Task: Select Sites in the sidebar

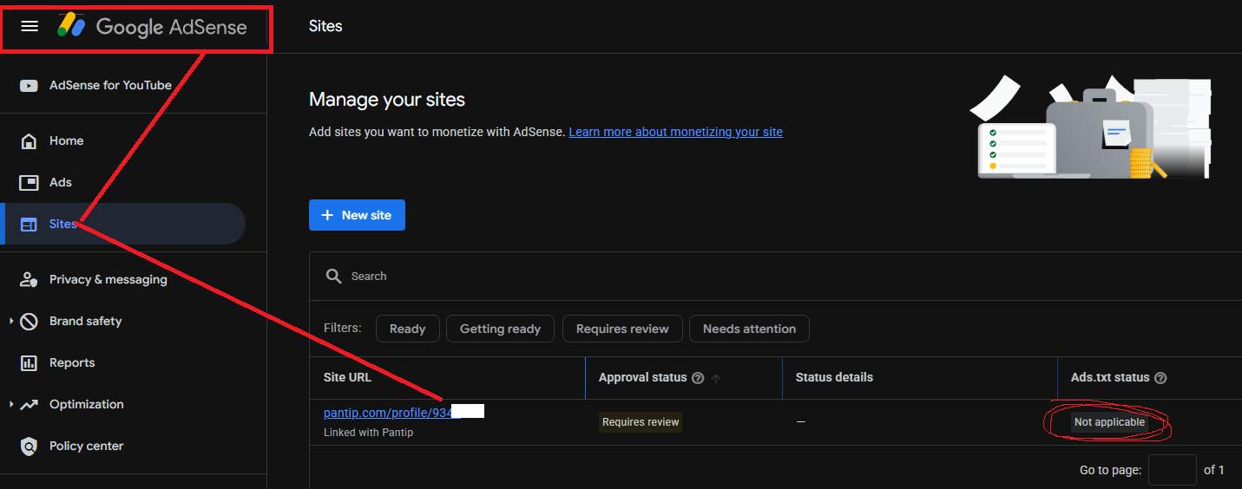Action: 123,224
